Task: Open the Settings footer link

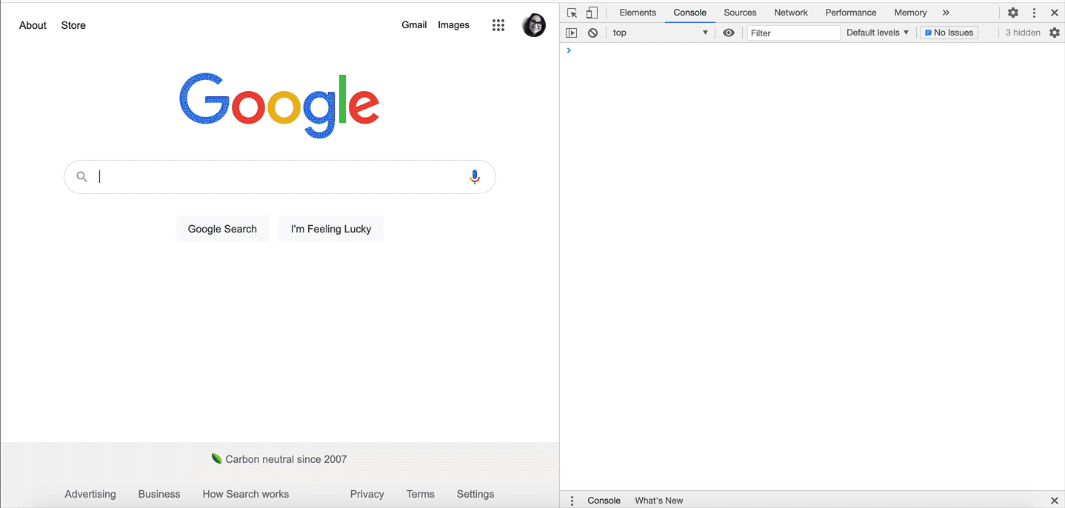Action: [475, 494]
